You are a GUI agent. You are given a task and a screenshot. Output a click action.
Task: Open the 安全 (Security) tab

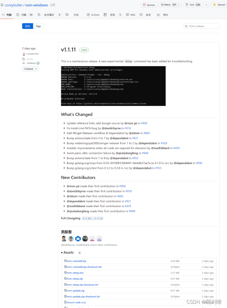tap(145, 15)
